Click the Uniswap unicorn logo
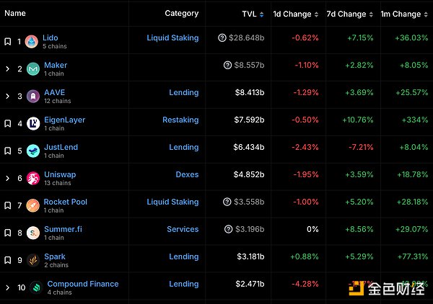This screenshot has height=304, width=433. click(x=32, y=178)
